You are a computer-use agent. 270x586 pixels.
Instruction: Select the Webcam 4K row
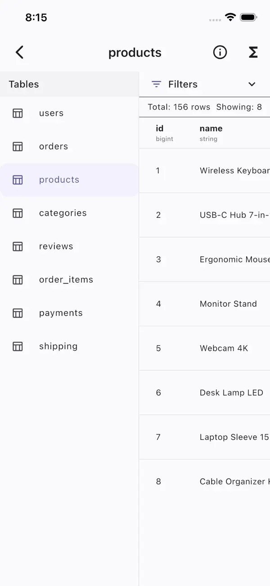point(224,348)
